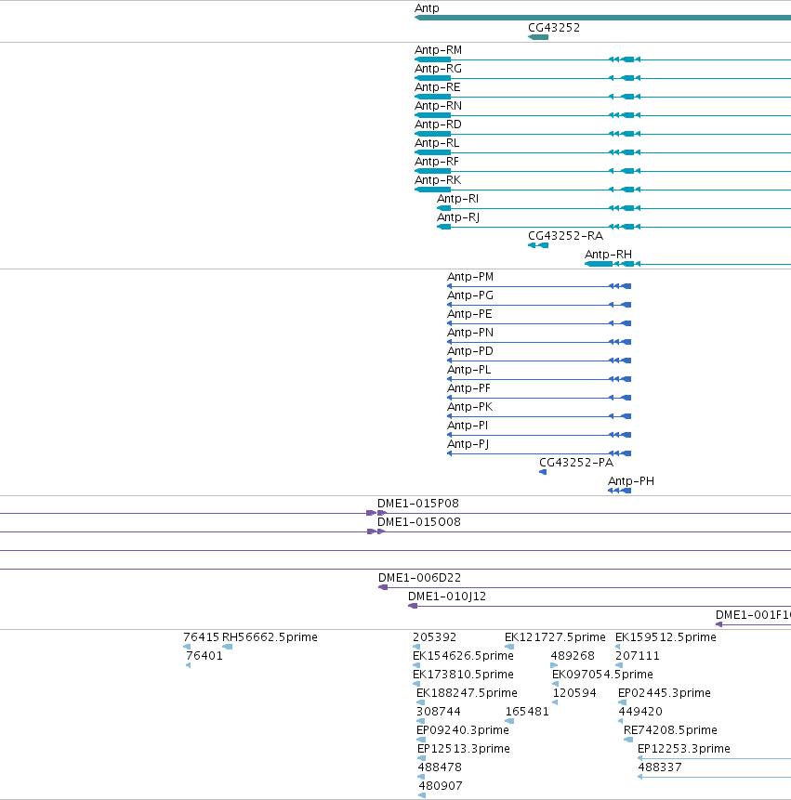791x800 pixels.
Task: Click the RE74208.5prime feature
Action: [x=628, y=740]
